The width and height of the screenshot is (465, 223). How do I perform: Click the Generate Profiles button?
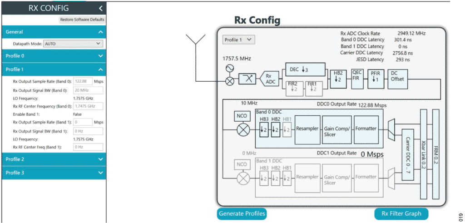[242, 213]
